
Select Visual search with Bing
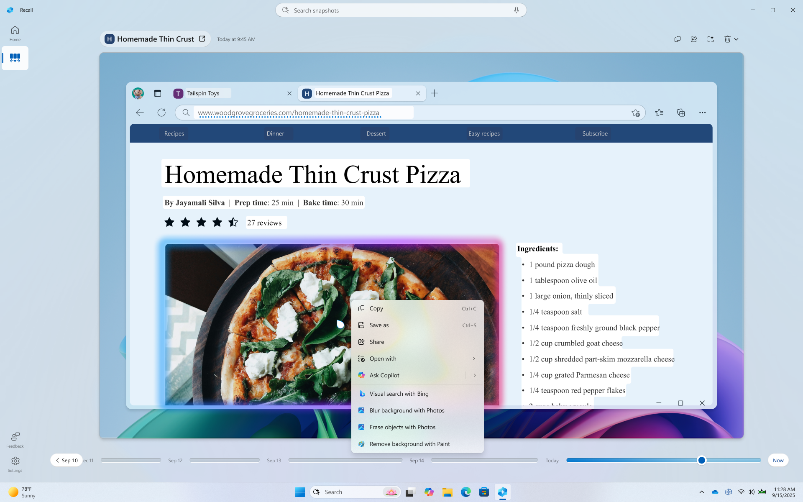pos(399,394)
